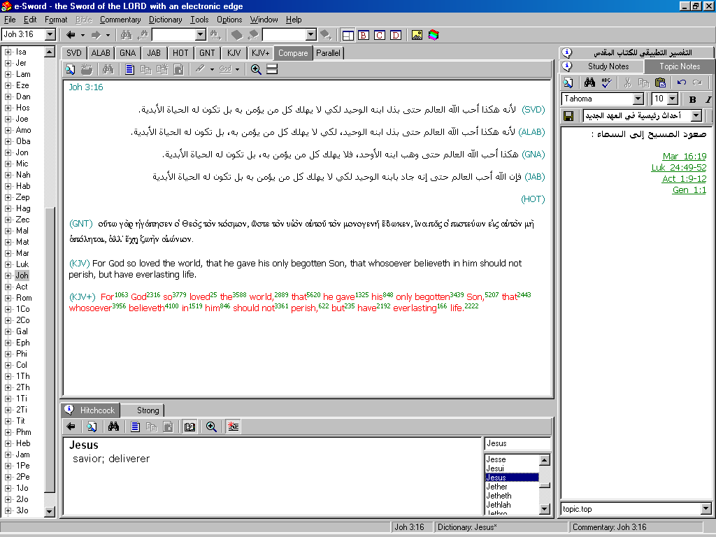Toggle the B window layout button
716x537 pixels.
point(364,35)
